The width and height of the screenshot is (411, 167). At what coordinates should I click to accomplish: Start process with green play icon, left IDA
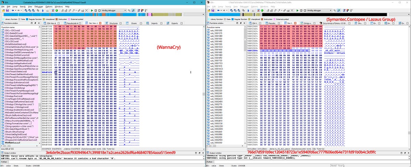92,10
